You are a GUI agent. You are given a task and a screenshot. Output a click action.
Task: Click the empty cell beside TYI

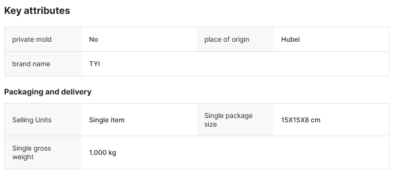click(293, 64)
